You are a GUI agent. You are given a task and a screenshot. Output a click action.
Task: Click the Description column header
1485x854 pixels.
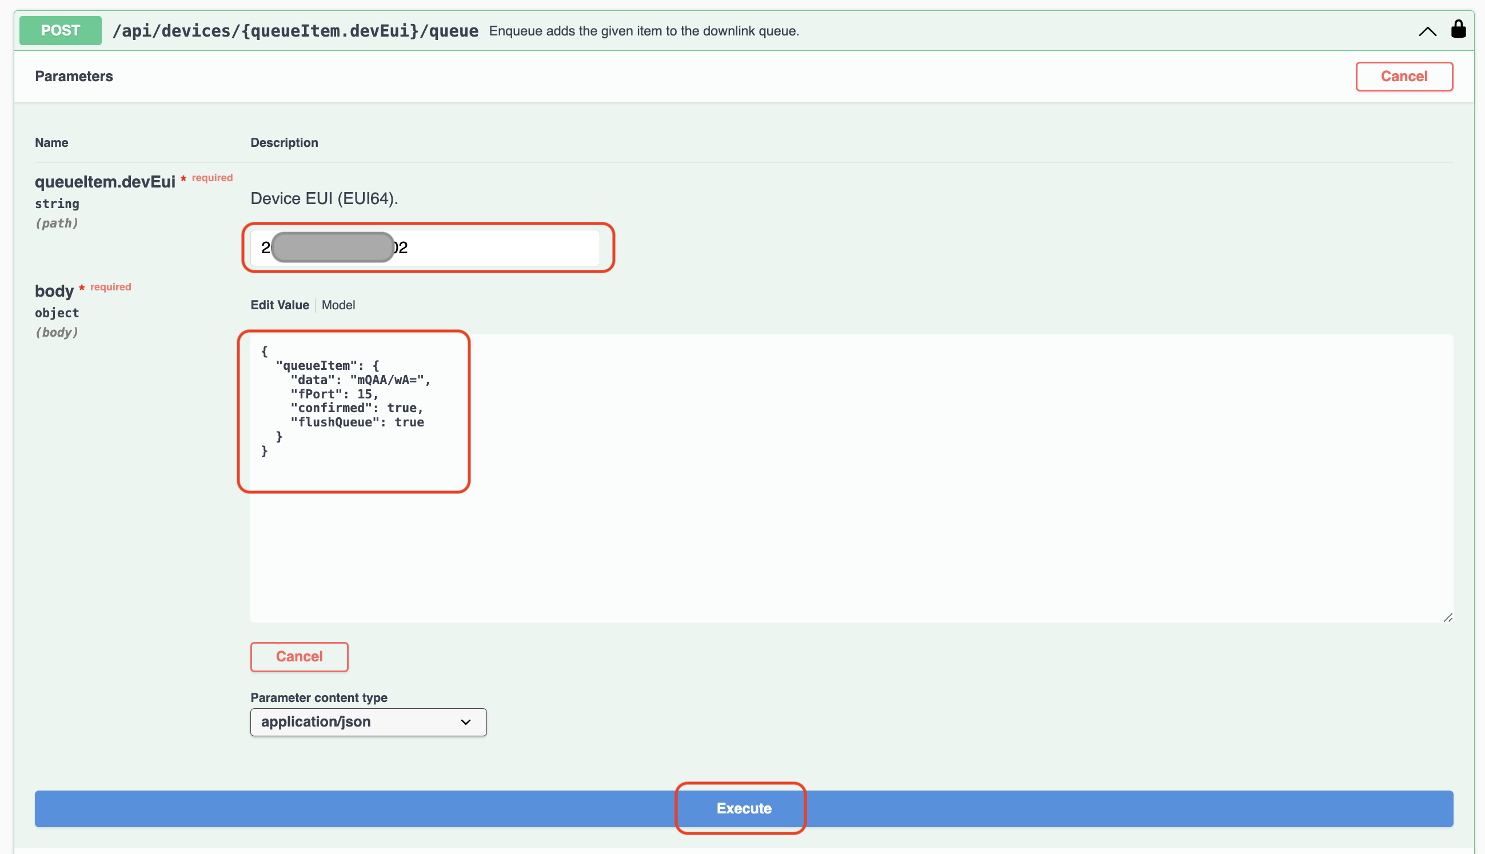click(x=284, y=142)
